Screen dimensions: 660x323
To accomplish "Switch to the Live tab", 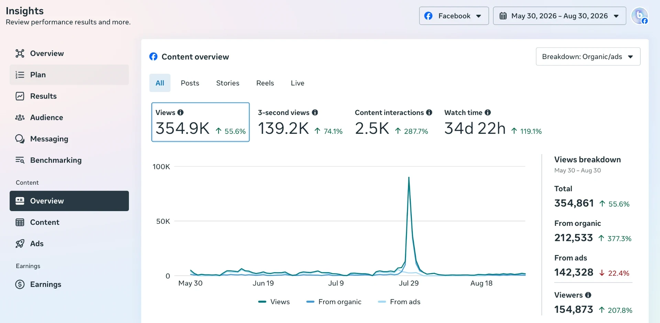I will pos(297,83).
